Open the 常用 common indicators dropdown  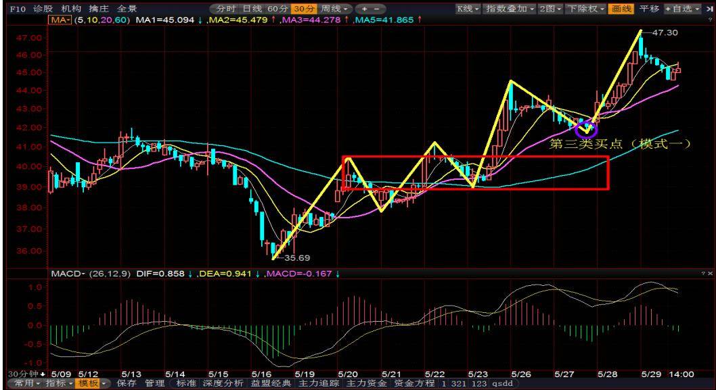point(26,384)
